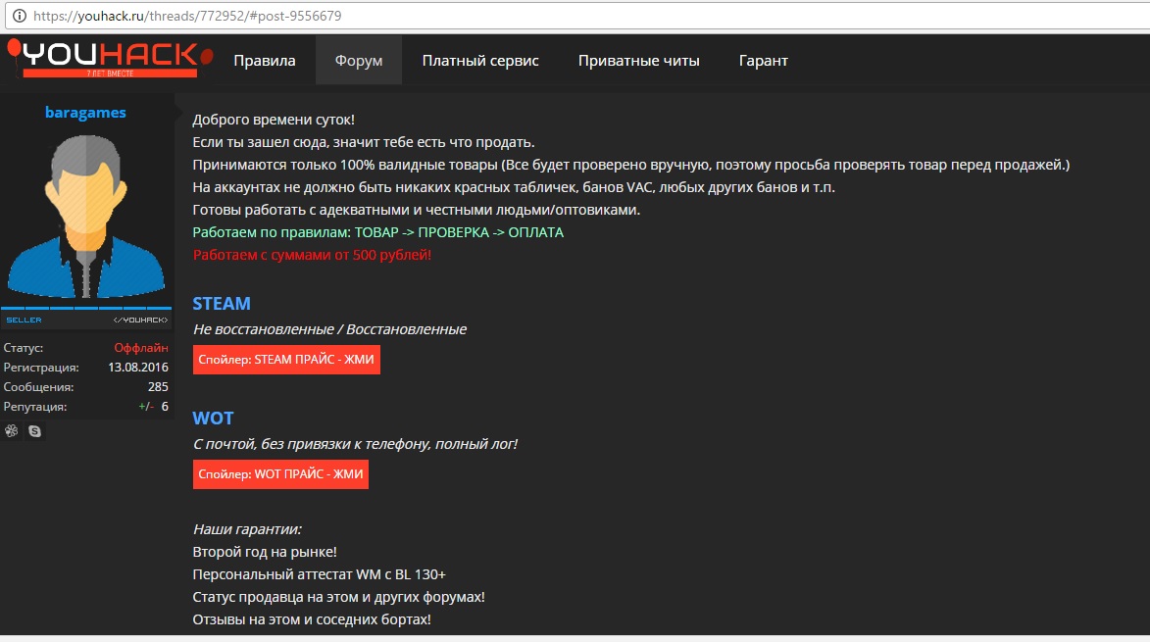The image size is (1150, 642).
Task: Open baragames username profile link
Action: 85,113
